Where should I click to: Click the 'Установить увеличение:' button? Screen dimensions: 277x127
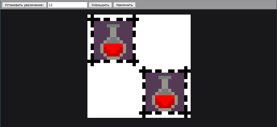pos(24,5)
